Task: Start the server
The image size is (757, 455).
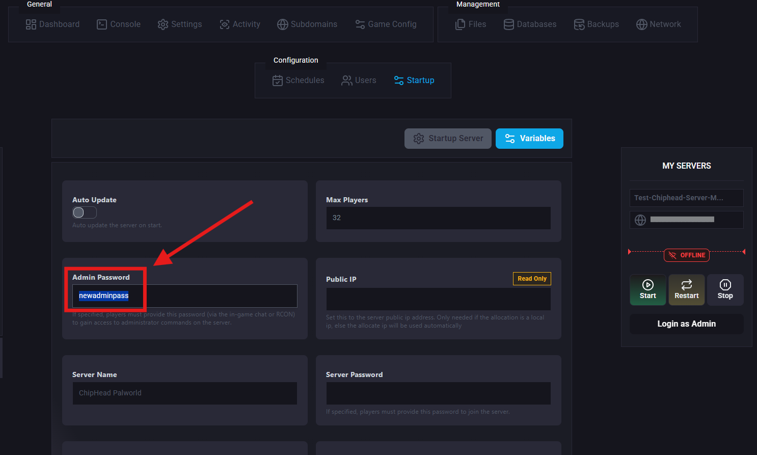Action: pos(648,290)
